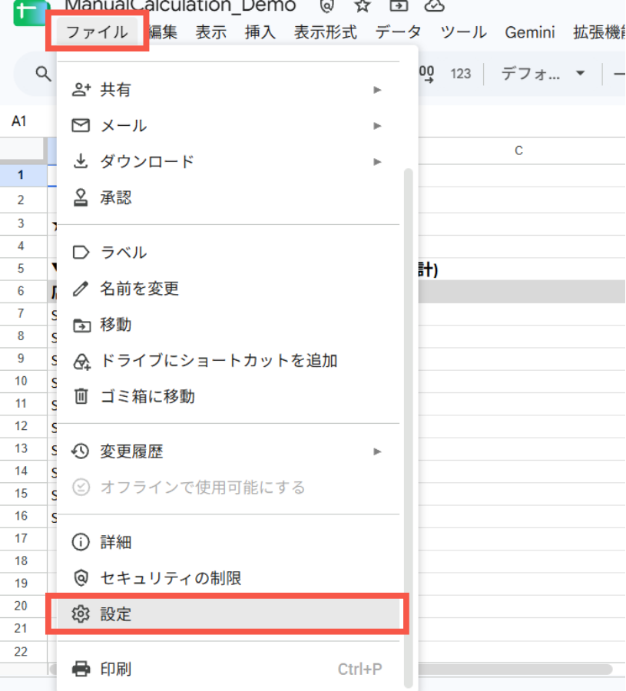Choose 印刷 to print the sheet
626x691 pixels.
tap(228, 669)
